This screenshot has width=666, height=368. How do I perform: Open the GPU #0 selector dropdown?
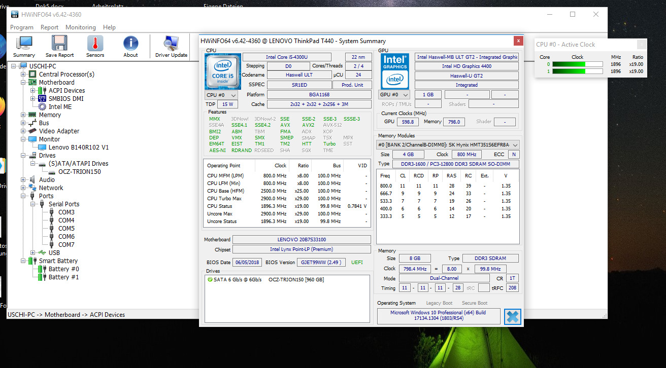coord(395,95)
